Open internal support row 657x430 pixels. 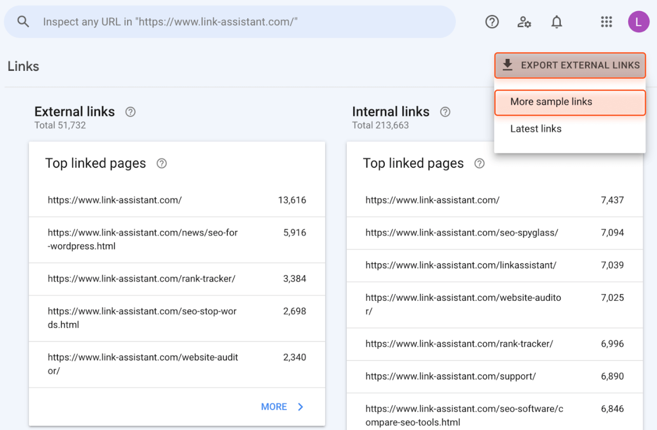(495, 377)
